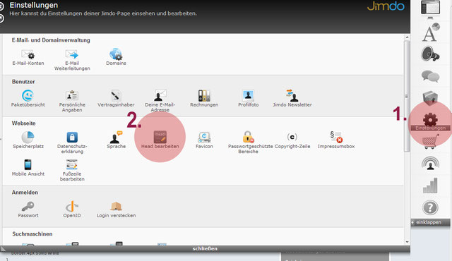Click the Anmelden section heading

click(25, 193)
